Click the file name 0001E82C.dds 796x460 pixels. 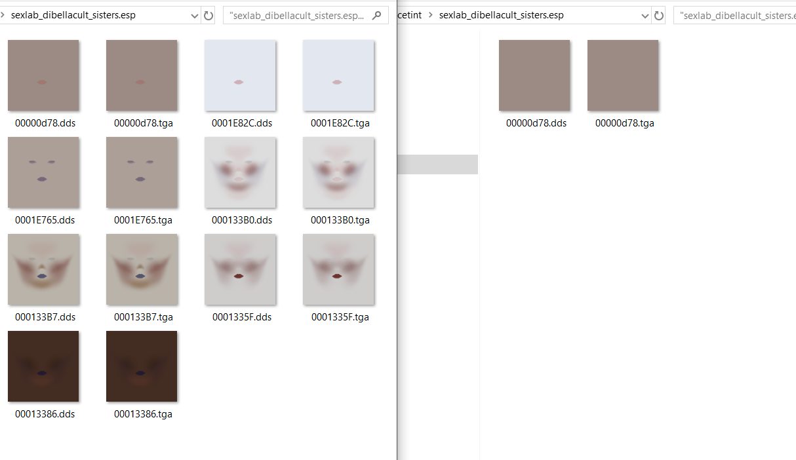(242, 123)
